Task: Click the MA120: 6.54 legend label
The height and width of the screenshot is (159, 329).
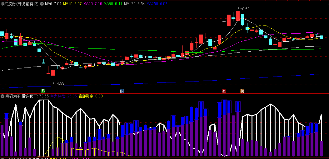Action: click(x=134, y=3)
